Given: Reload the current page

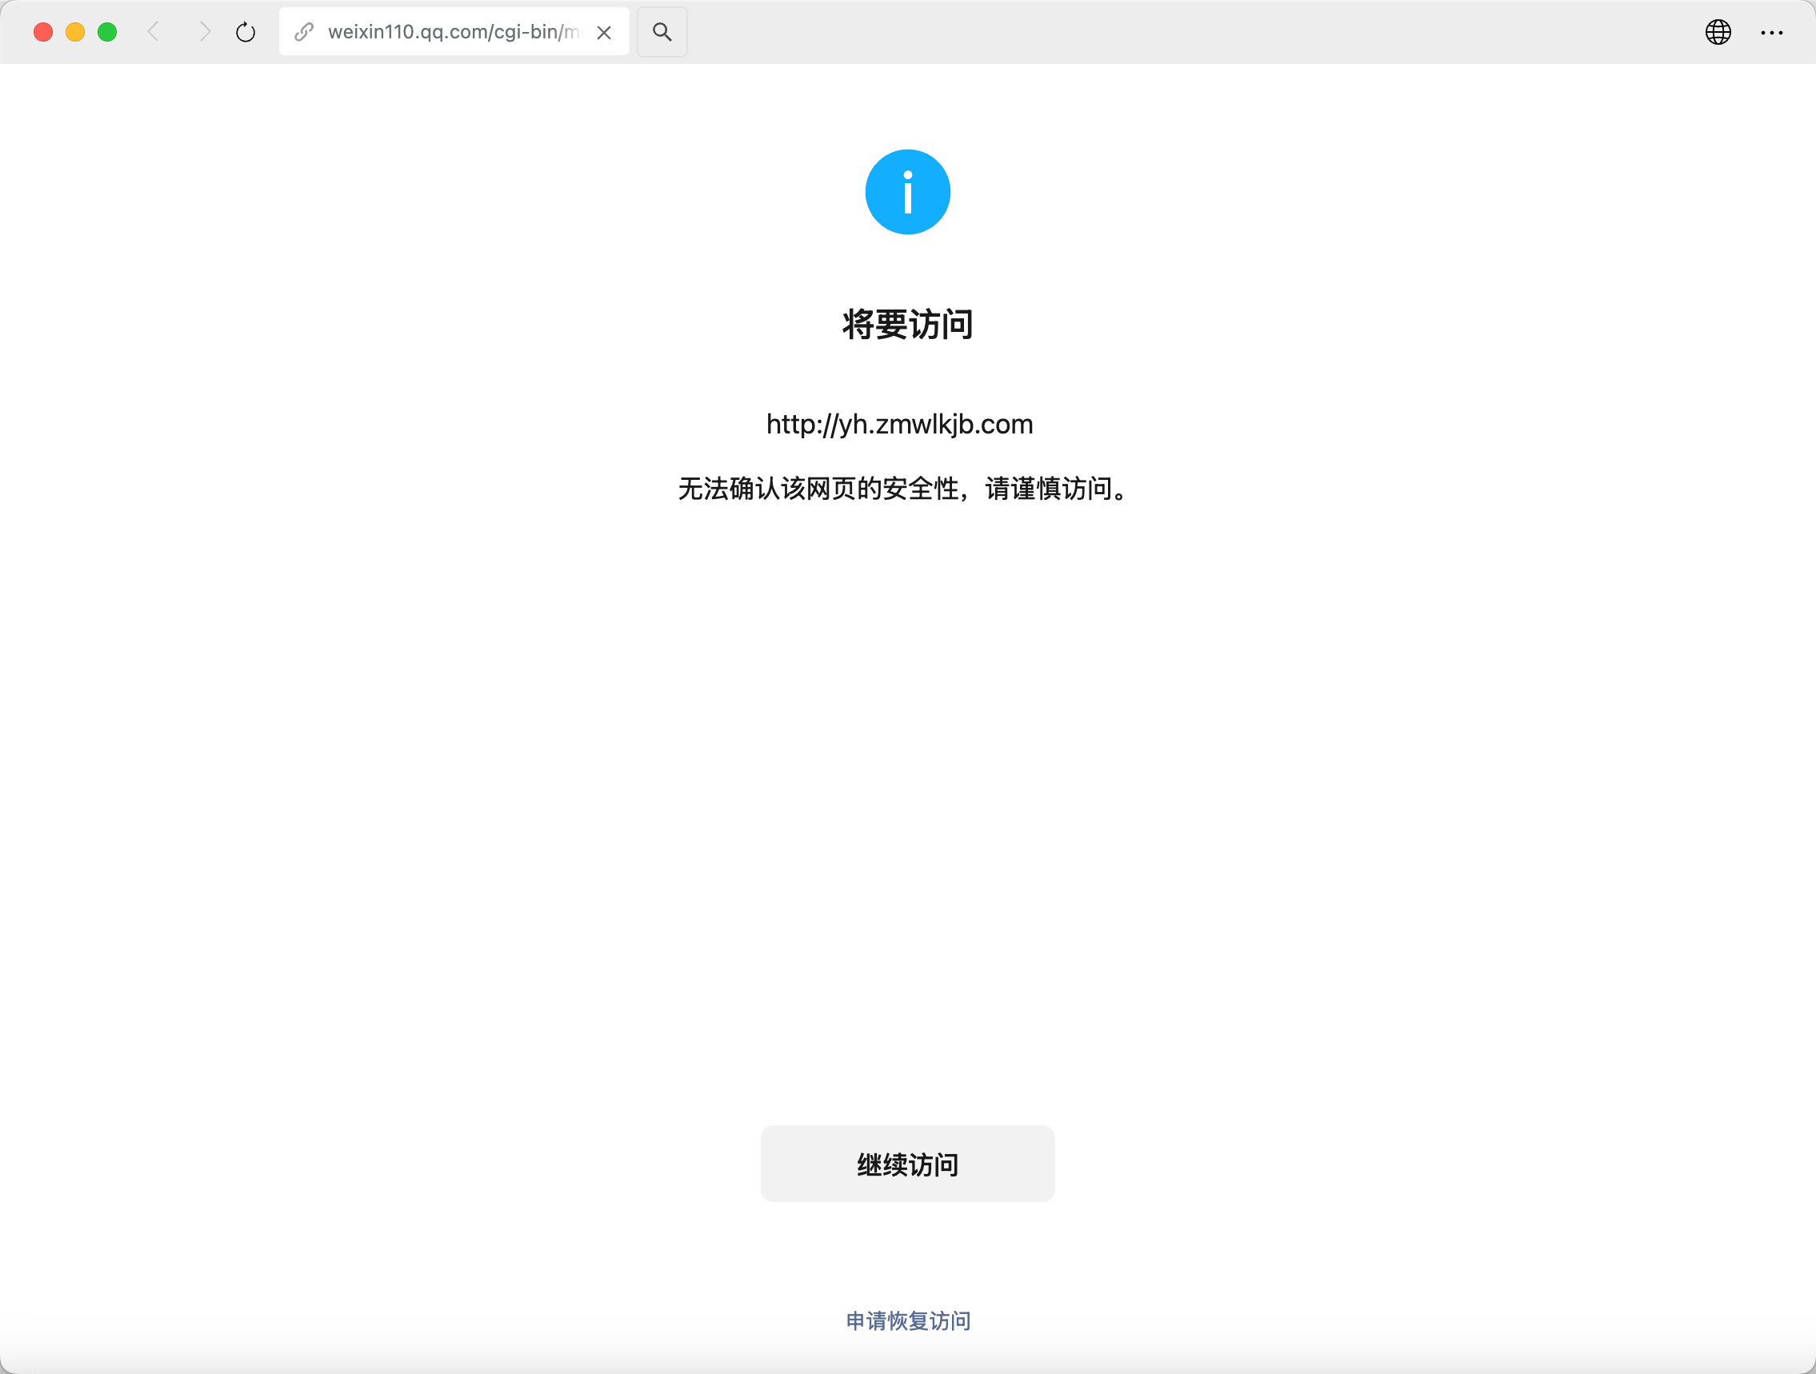Looking at the screenshot, I should 246,32.
